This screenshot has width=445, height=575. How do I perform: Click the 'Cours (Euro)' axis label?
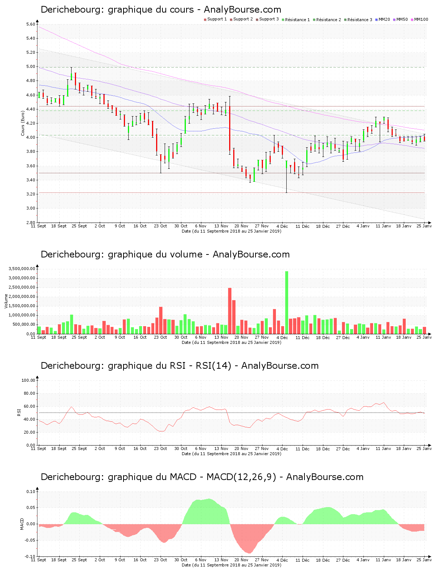click(23, 124)
